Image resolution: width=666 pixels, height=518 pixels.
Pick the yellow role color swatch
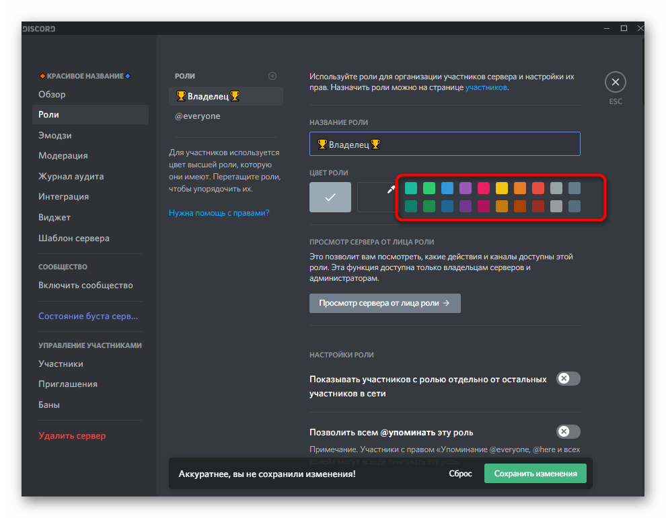pos(502,188)
